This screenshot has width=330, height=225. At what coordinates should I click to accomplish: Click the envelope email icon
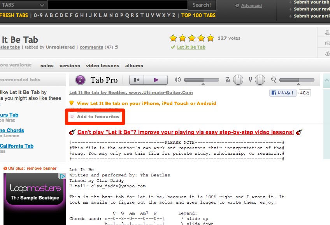tap(326, 43)
